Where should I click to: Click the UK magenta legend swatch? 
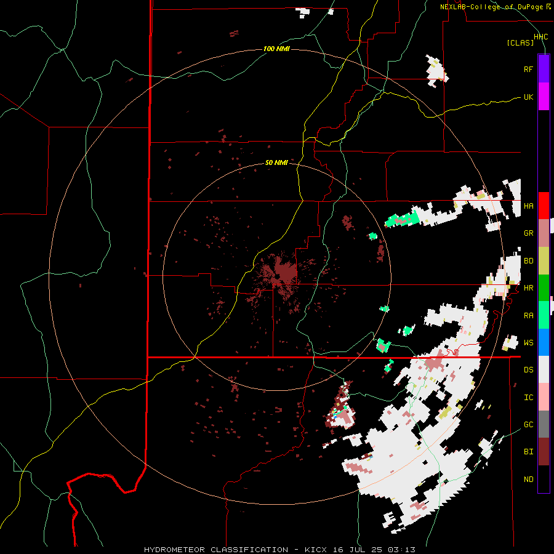tap(544, 97)
